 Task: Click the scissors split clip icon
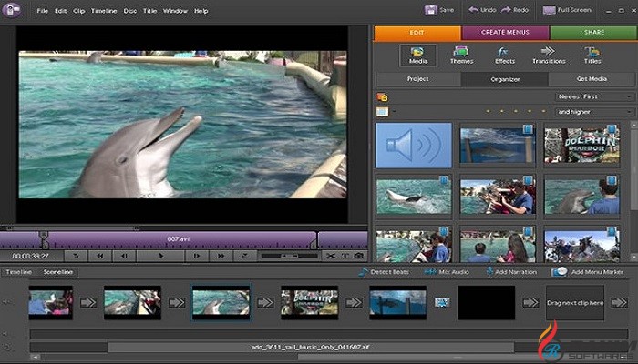point(331,256)
